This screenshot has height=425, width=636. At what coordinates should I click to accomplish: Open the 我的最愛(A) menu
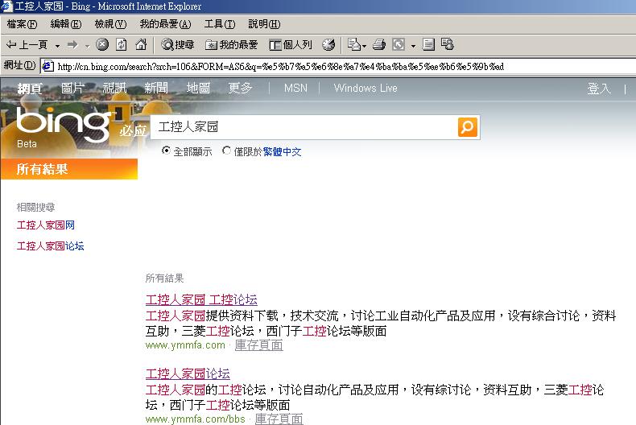tap(165, 25)
